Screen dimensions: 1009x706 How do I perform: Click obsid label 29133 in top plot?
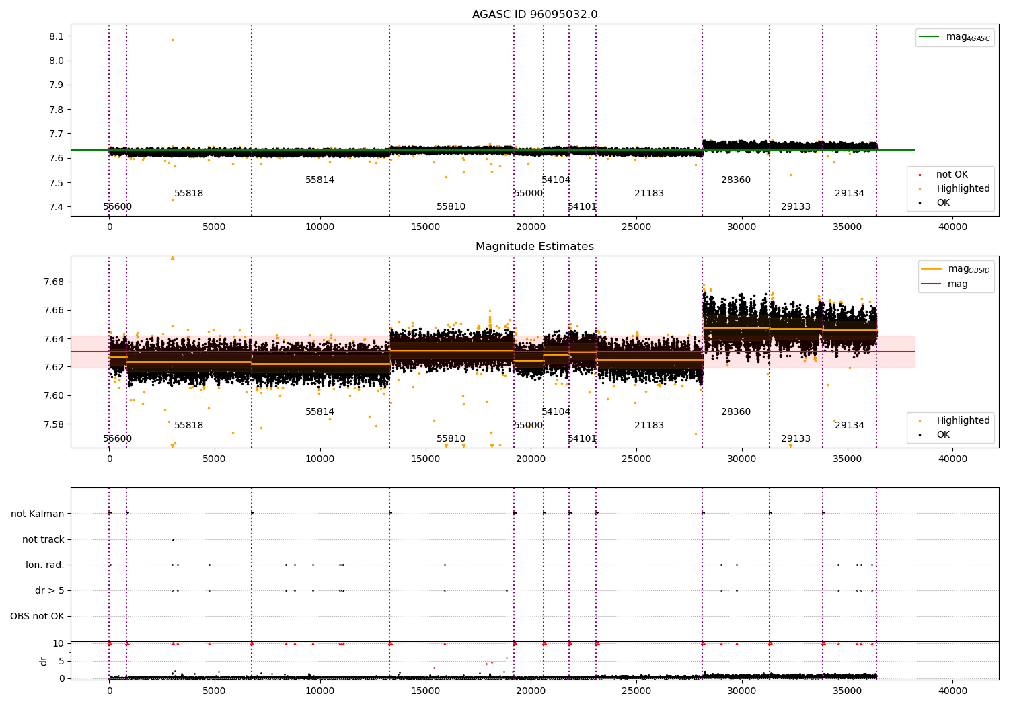tap(796, 207)
